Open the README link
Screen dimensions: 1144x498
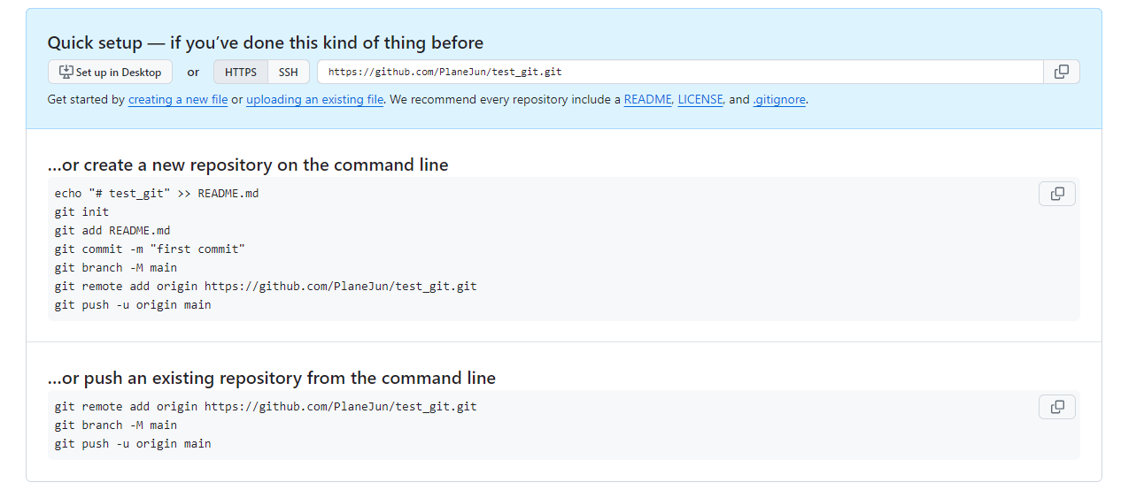click(647, 100)
